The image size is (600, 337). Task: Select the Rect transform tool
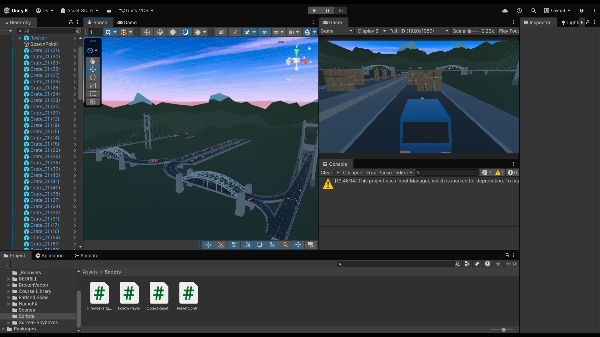coord(93,94)
